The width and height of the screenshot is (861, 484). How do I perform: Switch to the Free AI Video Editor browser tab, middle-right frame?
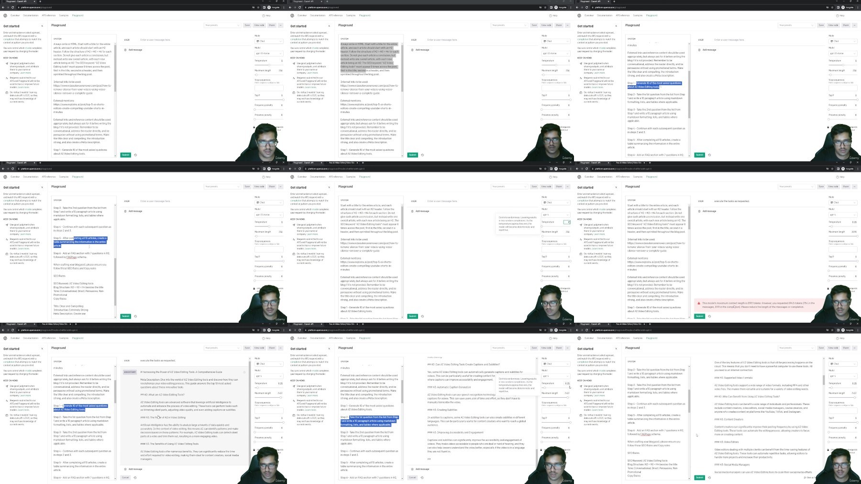tap(629, 163)
